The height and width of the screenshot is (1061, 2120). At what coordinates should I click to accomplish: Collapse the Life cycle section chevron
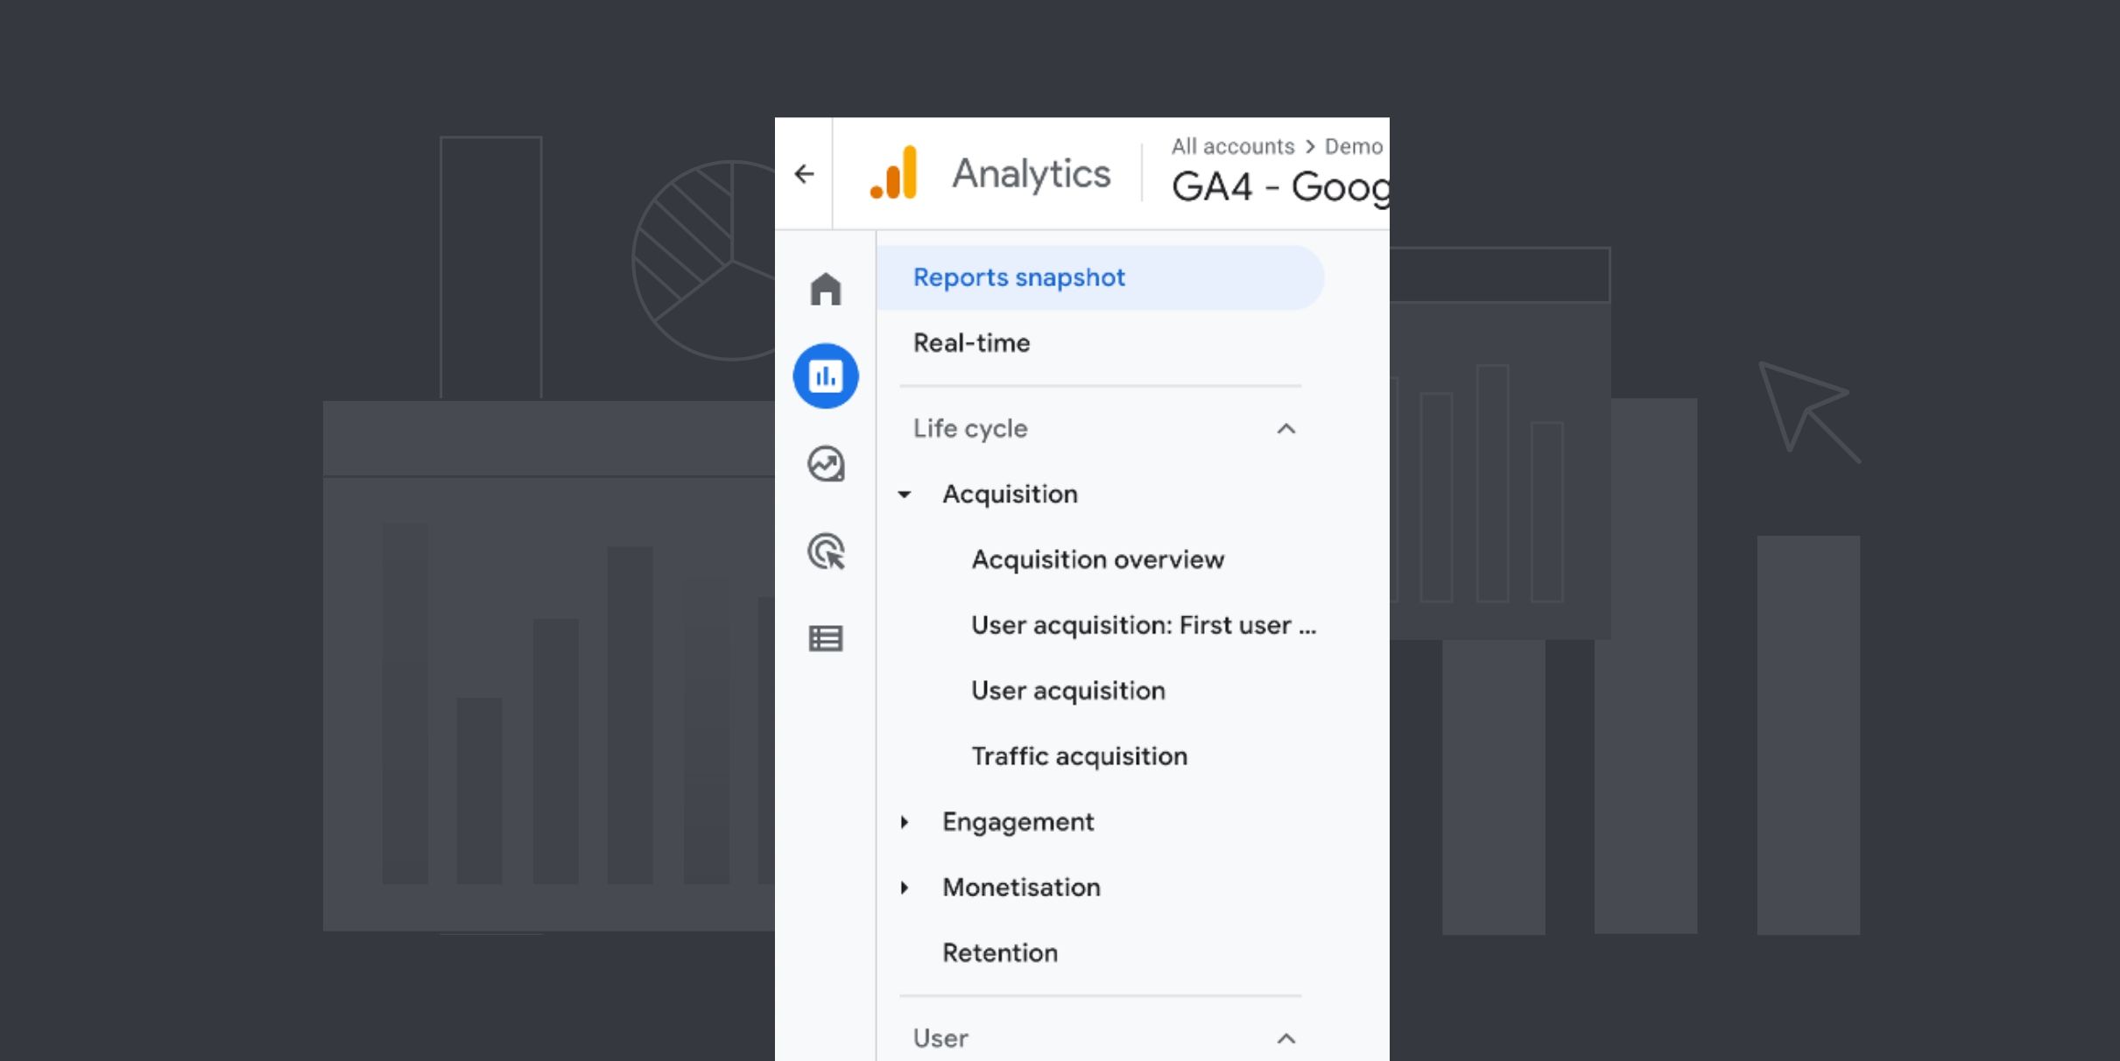(x=1285, y=429)
